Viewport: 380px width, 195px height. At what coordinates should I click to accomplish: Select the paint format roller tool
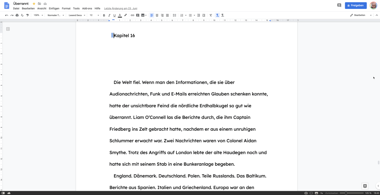click(x=27, y=15)
